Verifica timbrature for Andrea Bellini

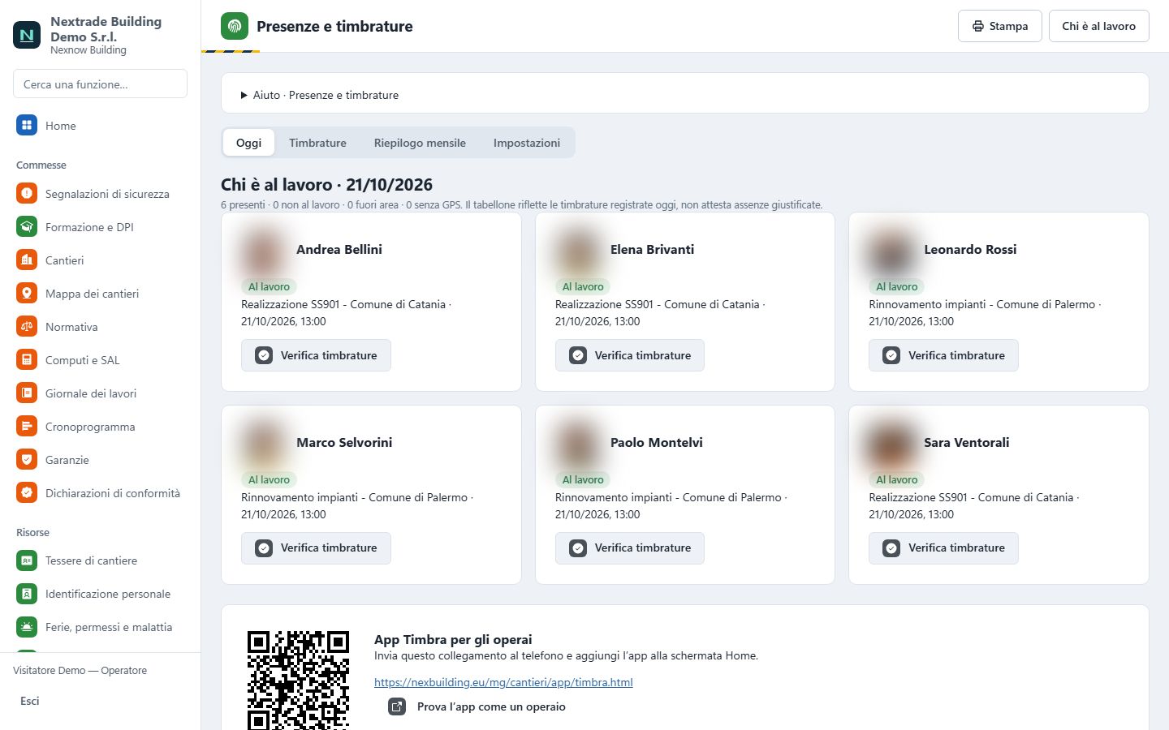pyautogui.click(x=316, y=355)
